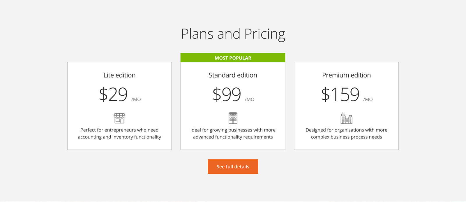Image resolution: width=466 pixels, height=202 pixels.
Task: Click the /MO label beside $99
Action: tap(250, 99)
